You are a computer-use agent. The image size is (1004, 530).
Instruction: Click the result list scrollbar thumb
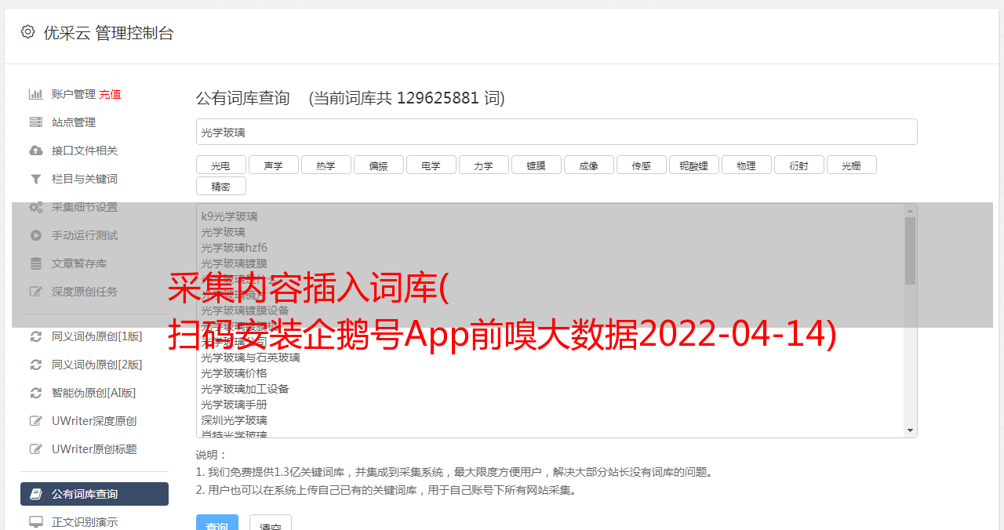910,251
